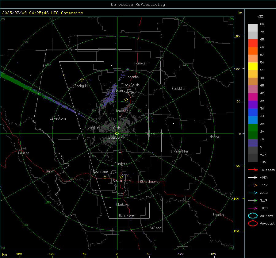
Task: Click the asterisk marker above Limestone
Action: tap(58, 116)
